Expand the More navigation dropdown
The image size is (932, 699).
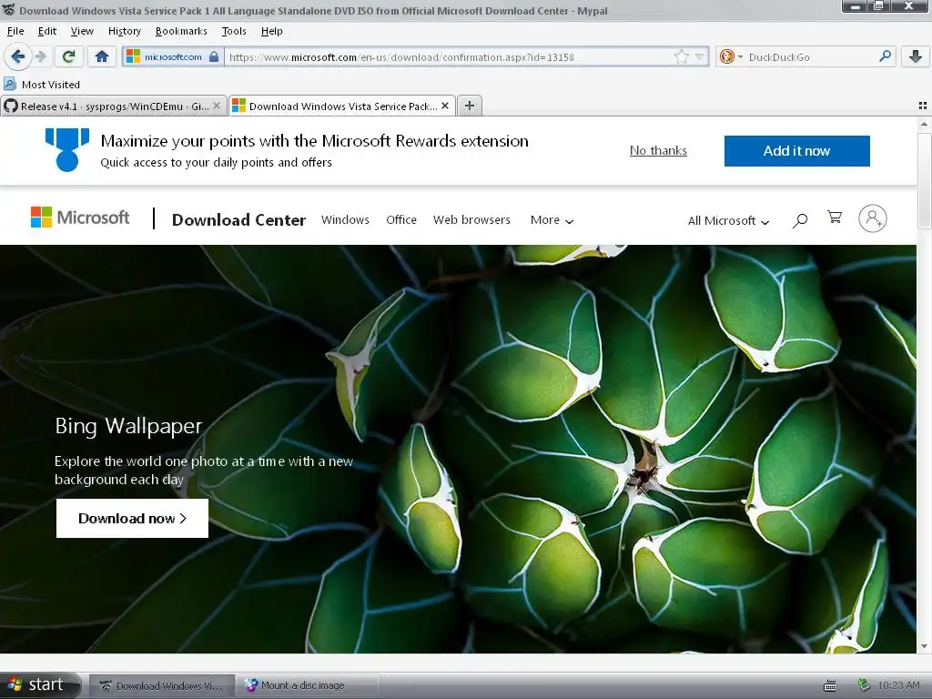pyautogui.click(x=552, y=220)
